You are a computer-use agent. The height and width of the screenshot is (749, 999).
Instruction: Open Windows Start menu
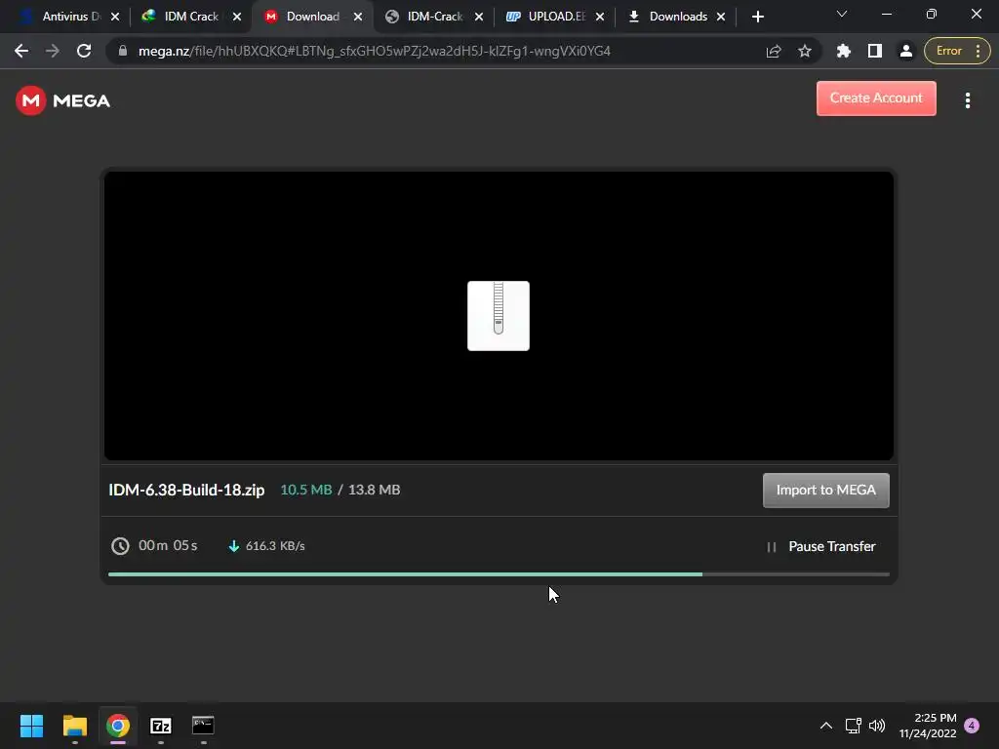(32, 726)
